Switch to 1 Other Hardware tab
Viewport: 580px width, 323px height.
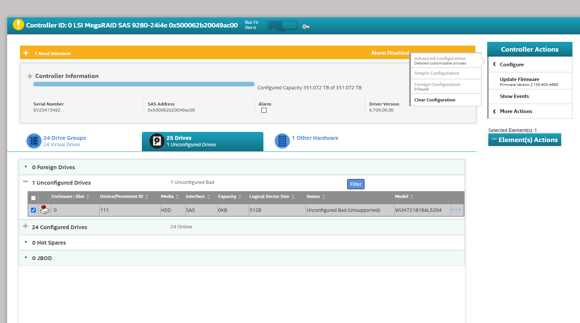(x=306, y=141)
